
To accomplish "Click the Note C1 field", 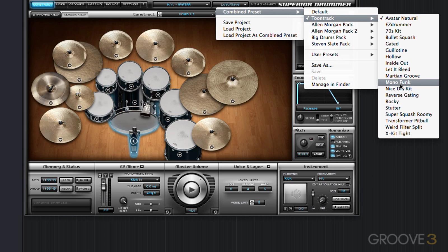I will (344, 191).
